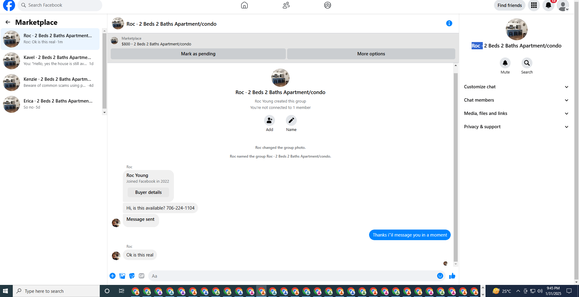579x297 pixels.
Task: Open Cortana circle on taskbar
Action: click(x=107, y=291)
